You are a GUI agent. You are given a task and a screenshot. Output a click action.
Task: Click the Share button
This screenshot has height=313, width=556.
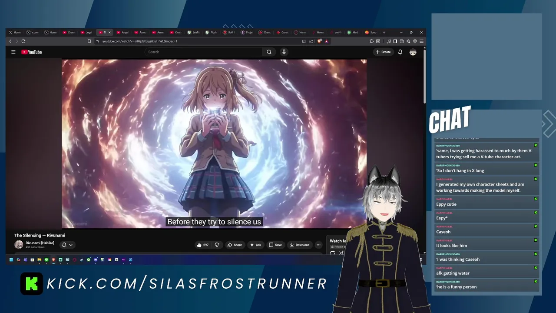235,245
